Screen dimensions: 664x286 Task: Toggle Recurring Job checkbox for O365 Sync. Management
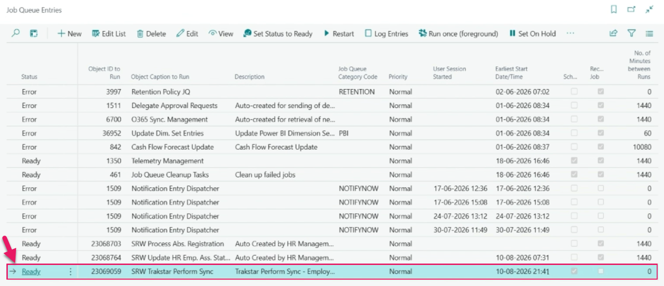tap(601, 119)
